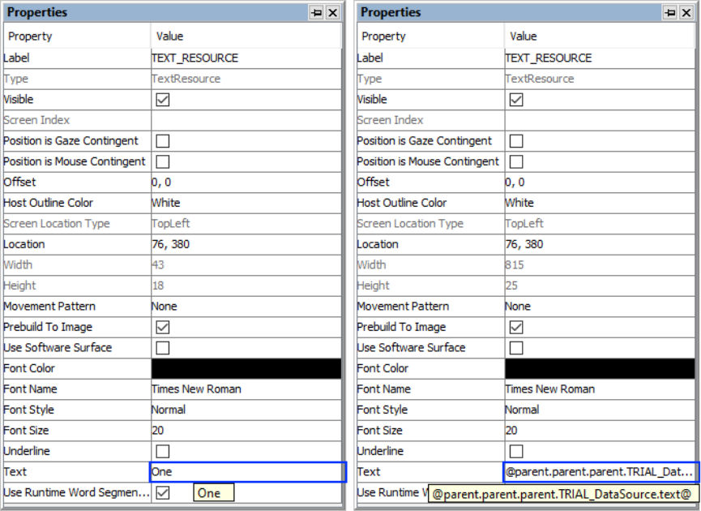
Task: Open Host Outline Color value in right panel
Action: (x=600, y=203)
